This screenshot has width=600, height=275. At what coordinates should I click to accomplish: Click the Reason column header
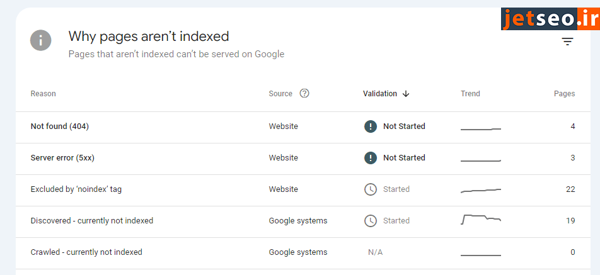[x=43, y=94]
